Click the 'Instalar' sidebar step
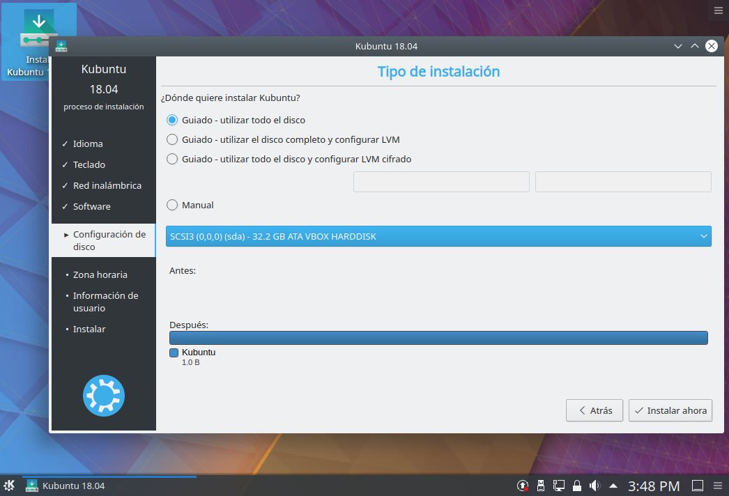Viewport: 729px width, 496px height. (89, 329)
